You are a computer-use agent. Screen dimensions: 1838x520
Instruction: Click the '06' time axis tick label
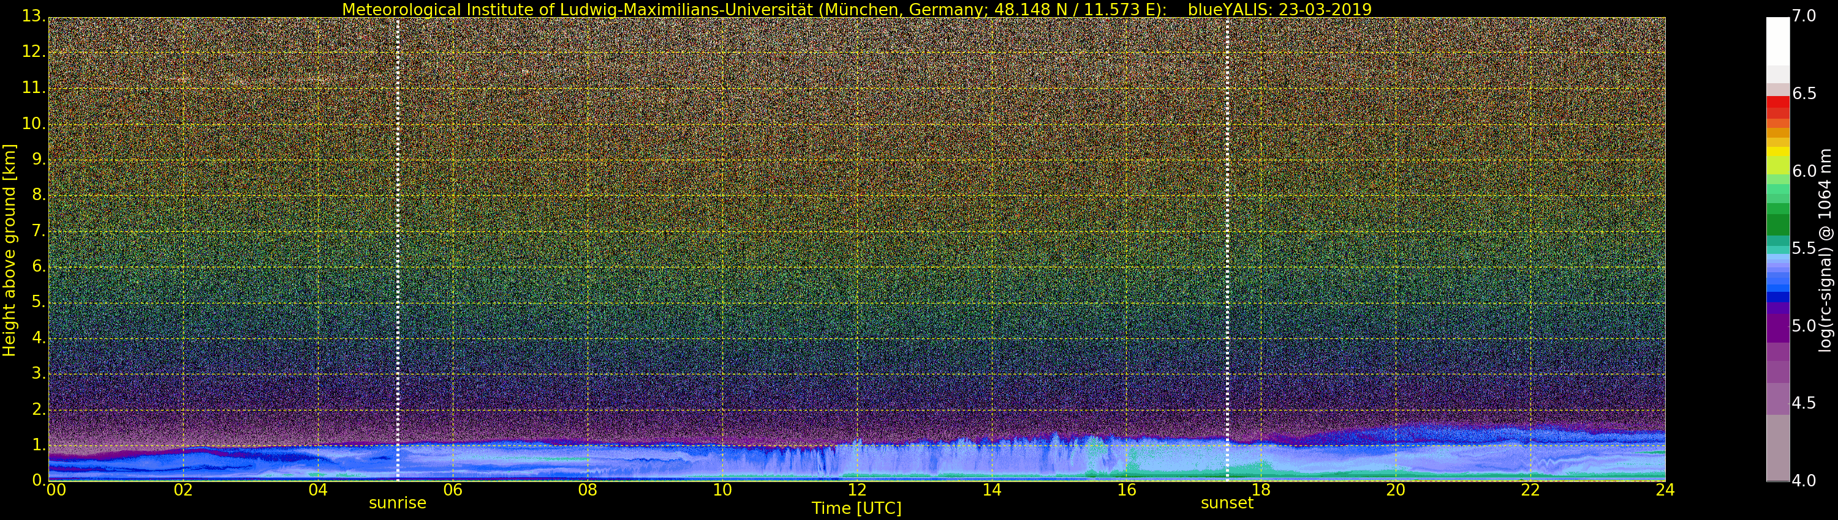point(453,490)
